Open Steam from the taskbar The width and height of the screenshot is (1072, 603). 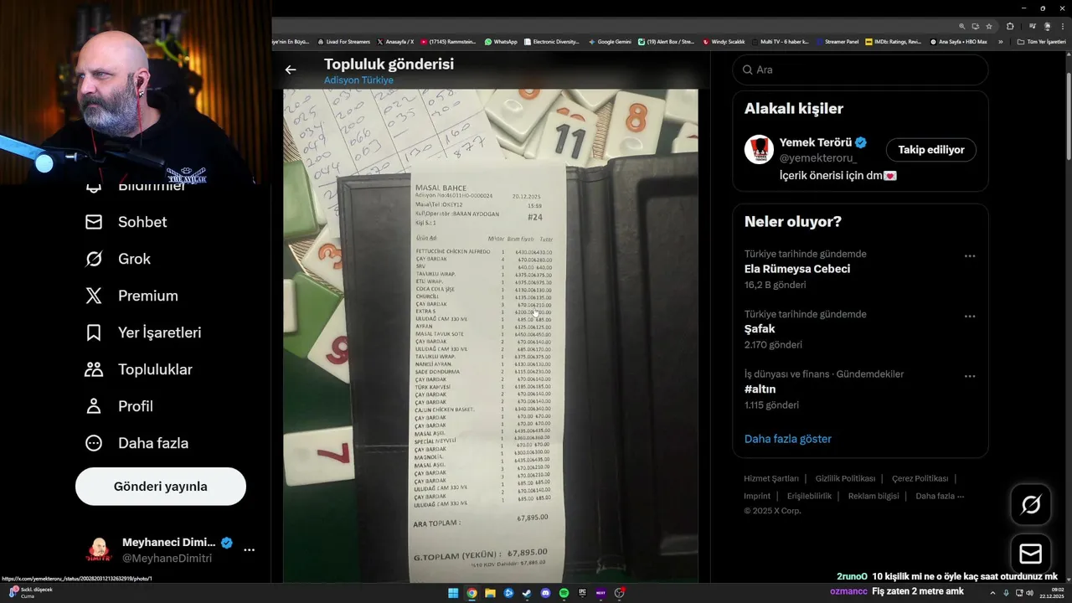(527, 593)
